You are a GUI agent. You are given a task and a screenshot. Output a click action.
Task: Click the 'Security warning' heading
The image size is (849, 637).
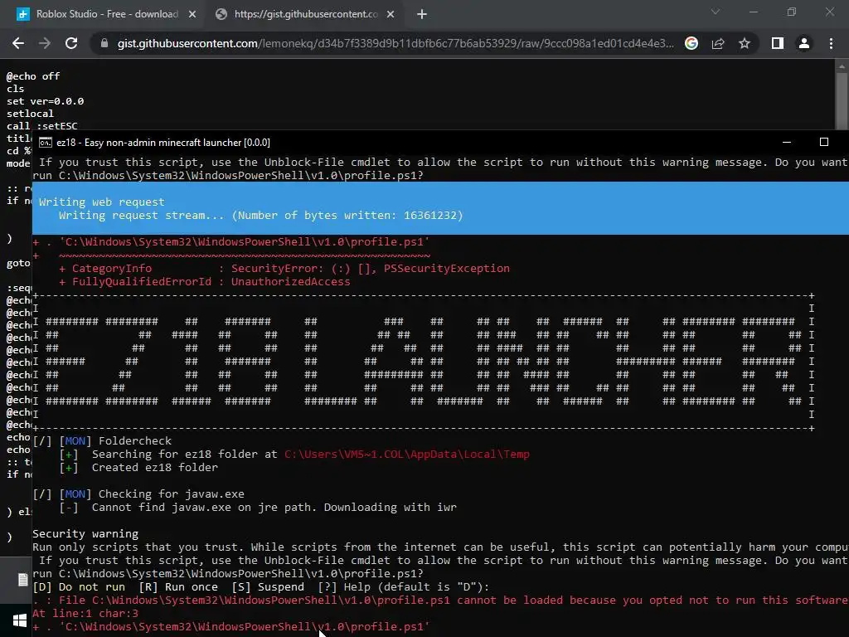[85, 534]
